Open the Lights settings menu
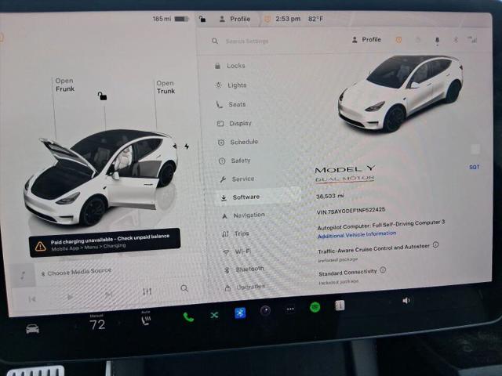The image size is (502, 376). 231,85
